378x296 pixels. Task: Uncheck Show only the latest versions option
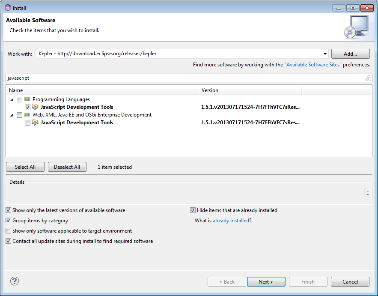click(x=8, y=210)
